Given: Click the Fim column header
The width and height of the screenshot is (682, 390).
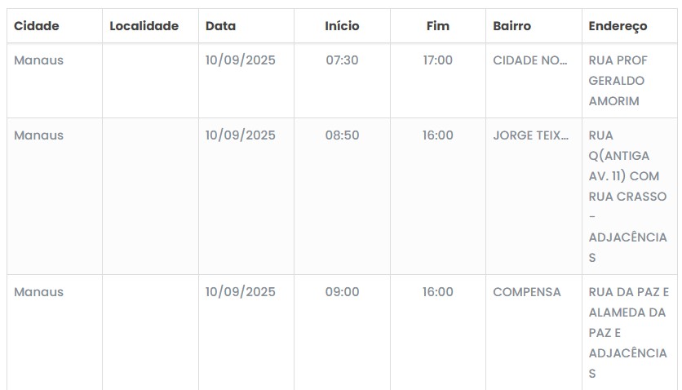Looking at the screenshot, I should 438,26.
